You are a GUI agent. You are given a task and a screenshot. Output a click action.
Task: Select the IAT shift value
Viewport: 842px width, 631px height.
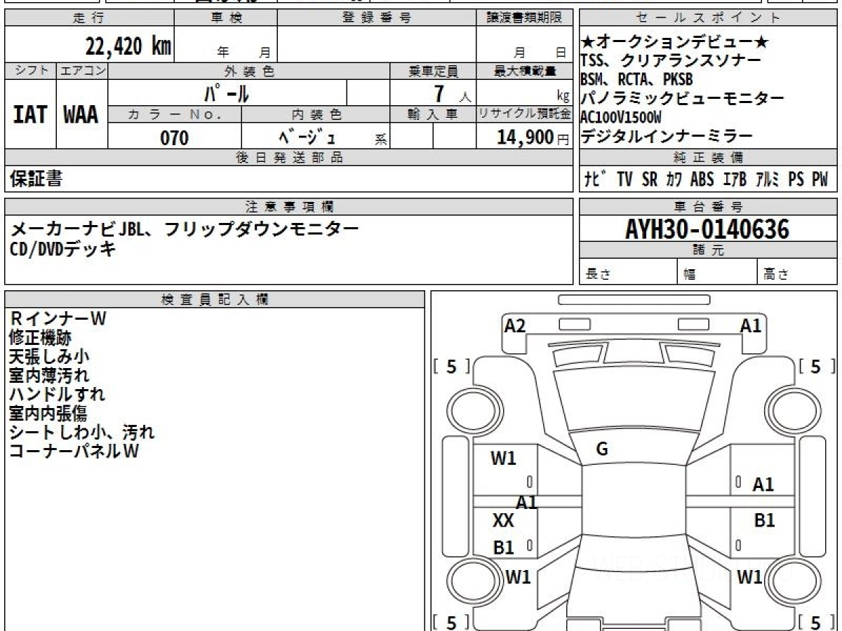(30, 115)
